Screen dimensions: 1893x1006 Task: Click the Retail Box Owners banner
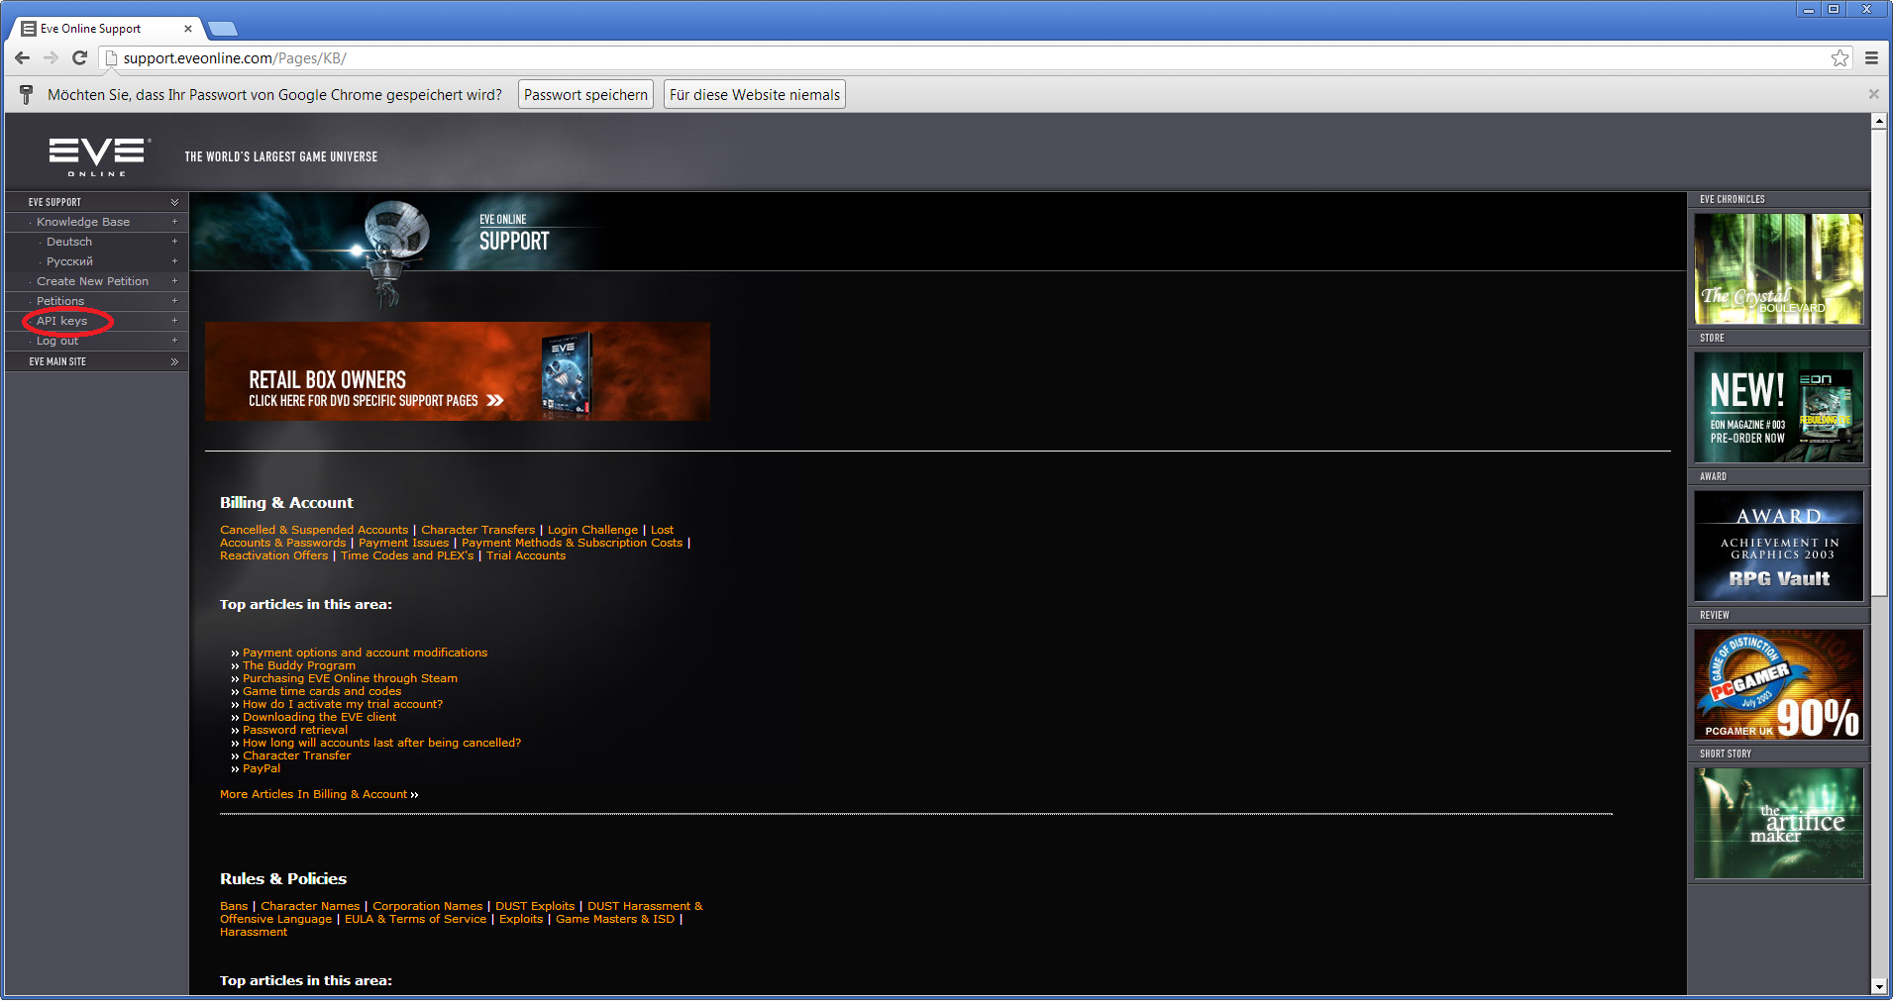[457, 371]
